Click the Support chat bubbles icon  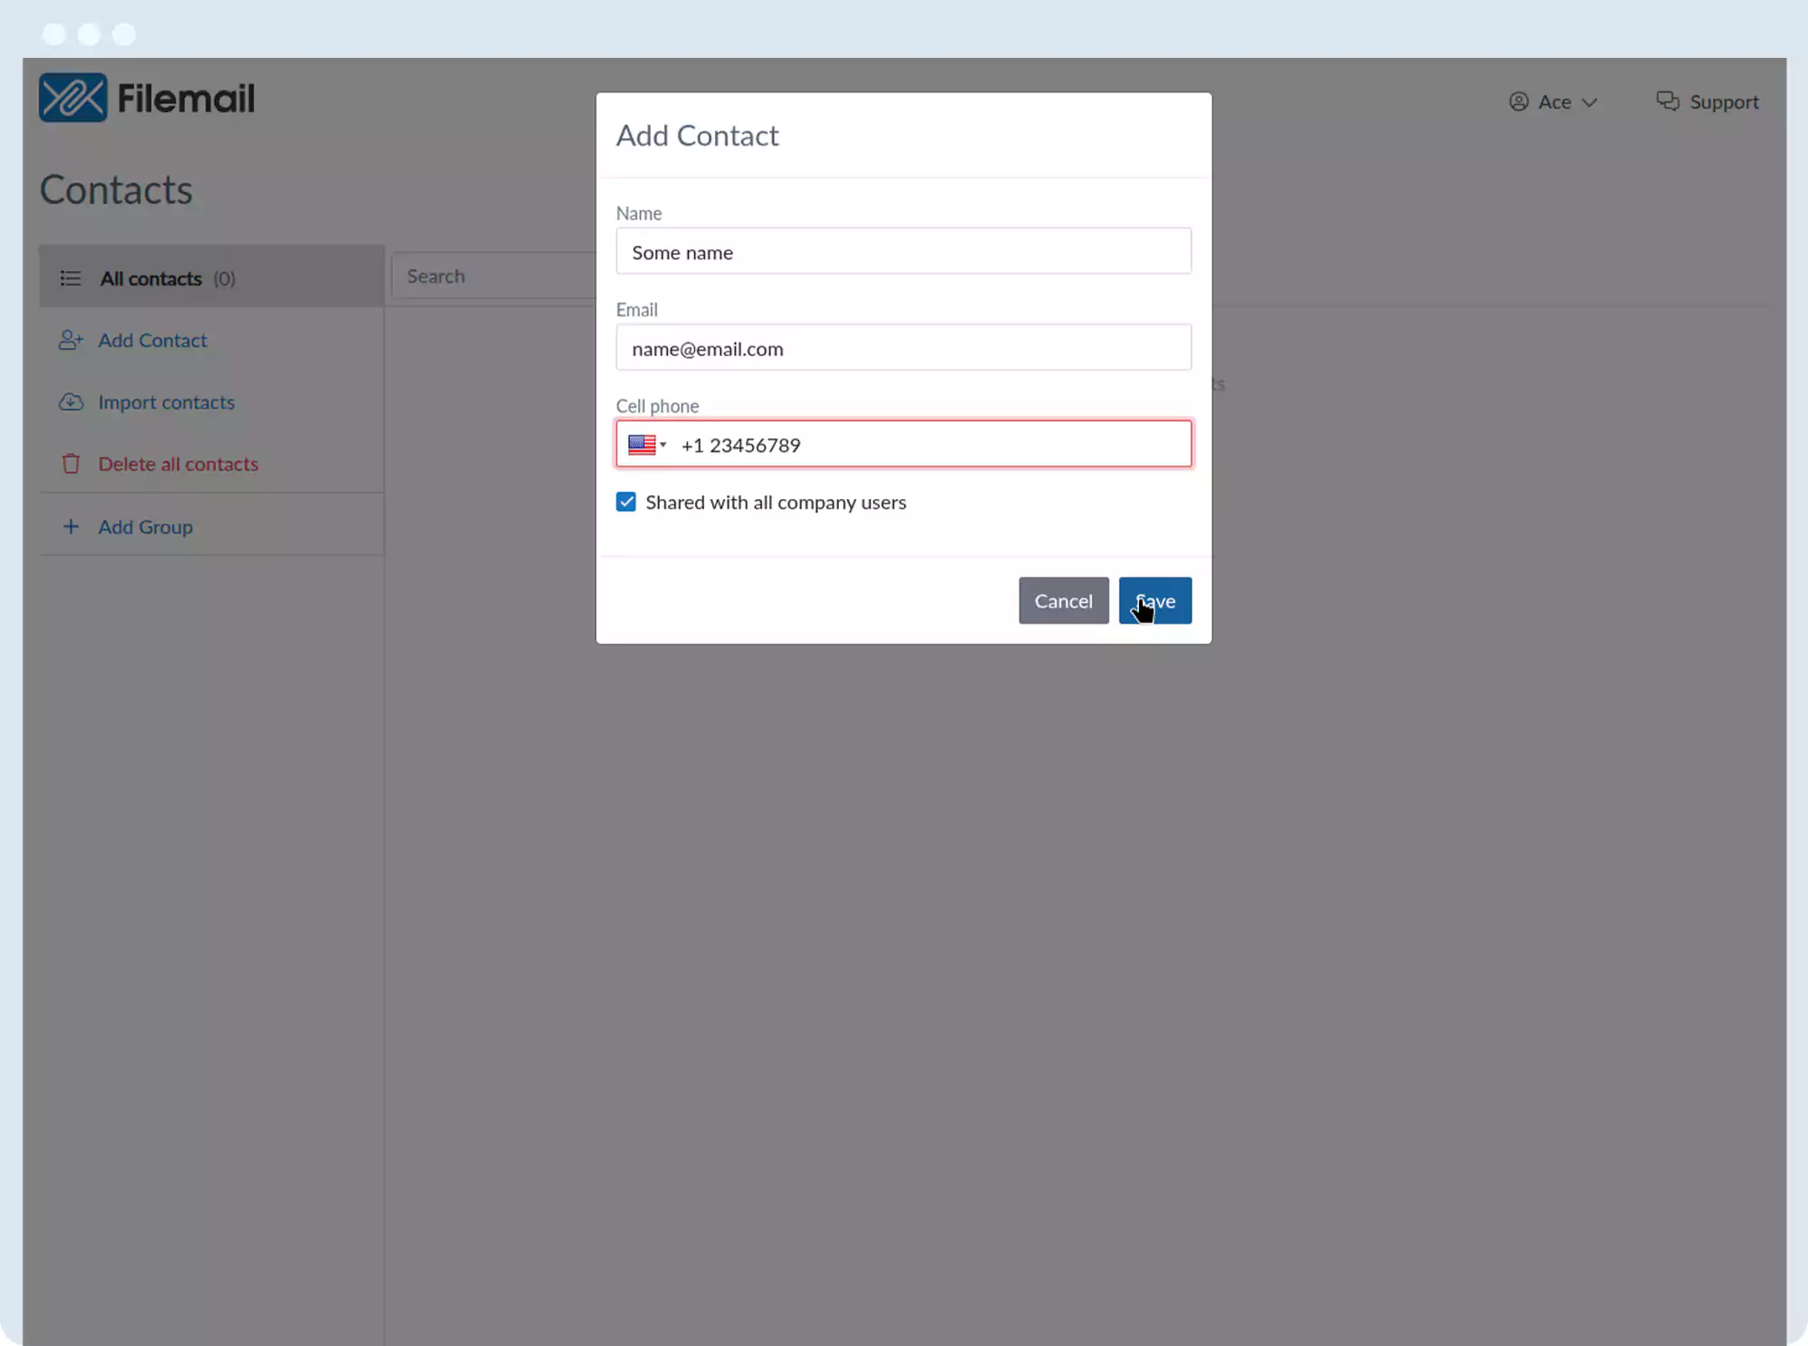1667,101
